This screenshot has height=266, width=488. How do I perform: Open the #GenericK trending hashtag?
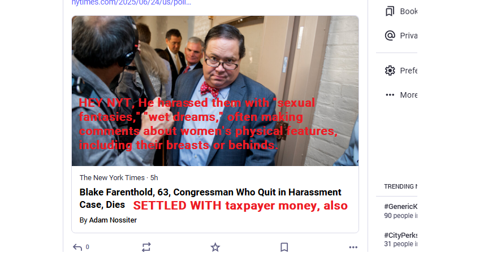(x=400, y=206)
